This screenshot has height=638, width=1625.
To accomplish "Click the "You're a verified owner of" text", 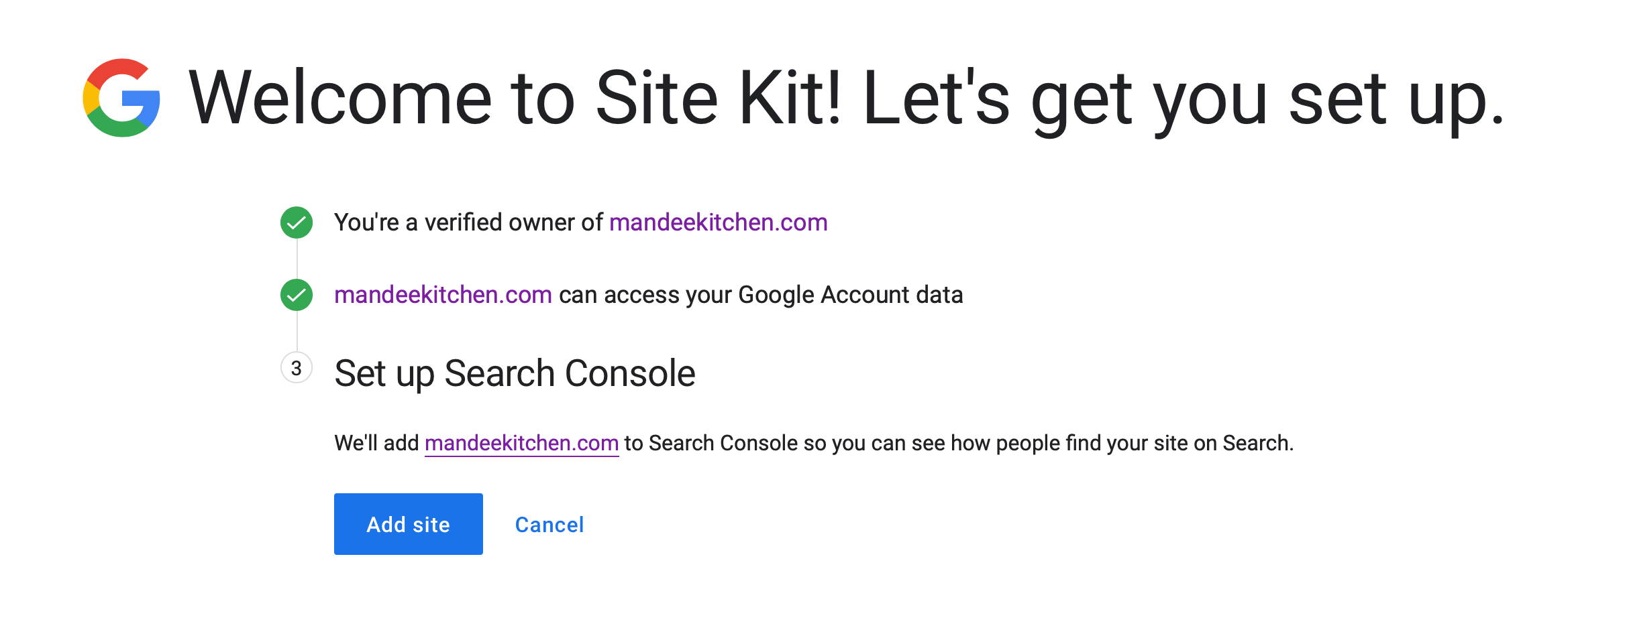I will 468,222.
